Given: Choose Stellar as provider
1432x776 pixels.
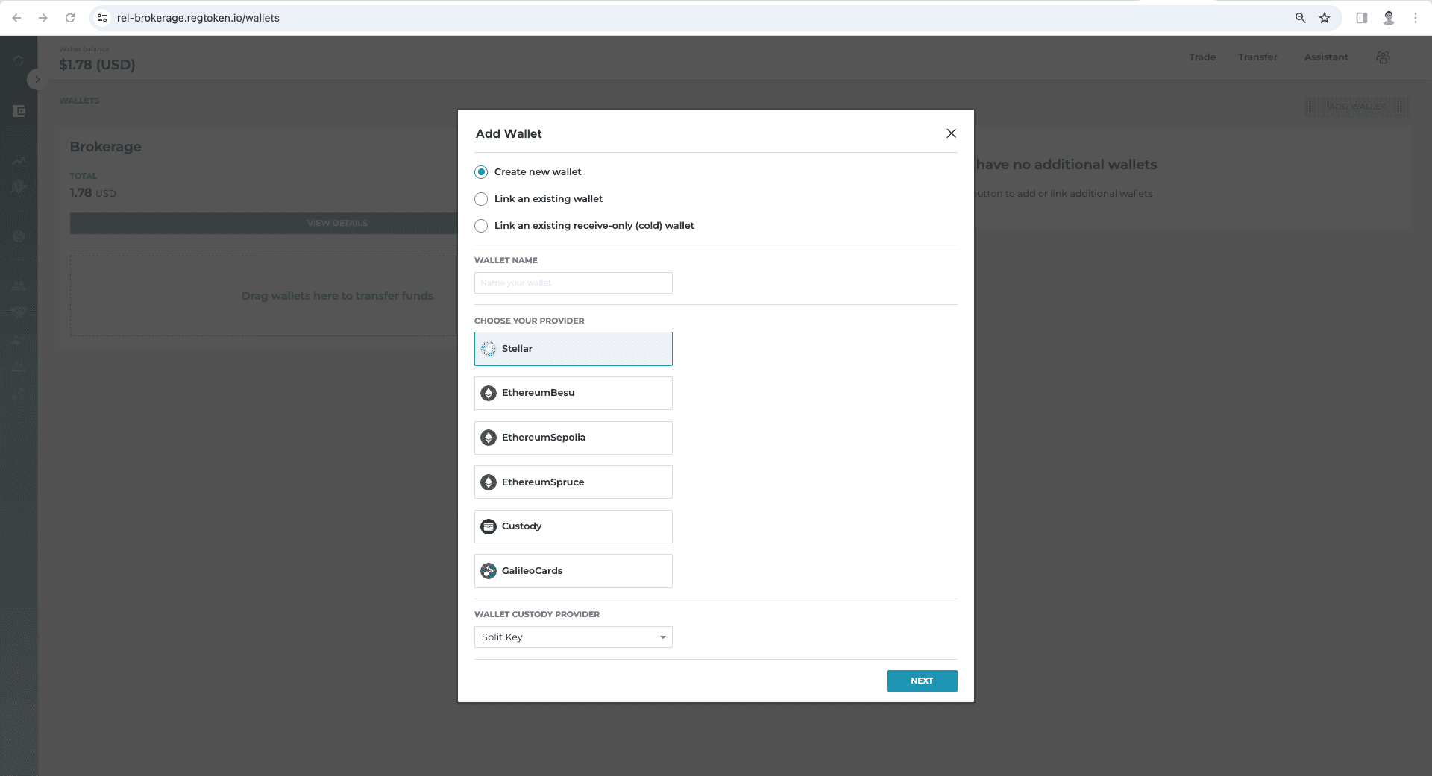Looking at the screenshot, I should pyautogui.click(x=573, y=349).
